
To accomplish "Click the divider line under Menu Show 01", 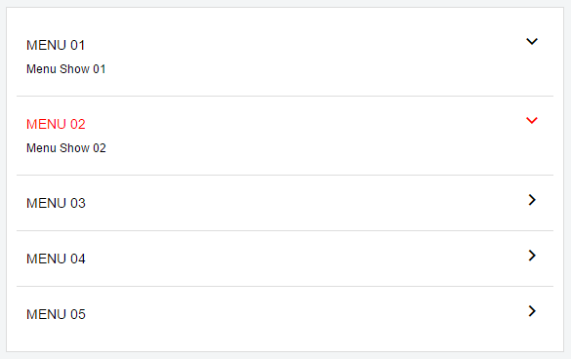I will 285,97.
